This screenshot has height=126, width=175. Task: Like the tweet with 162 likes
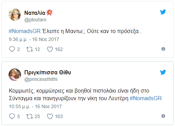(x=50, y=49)
